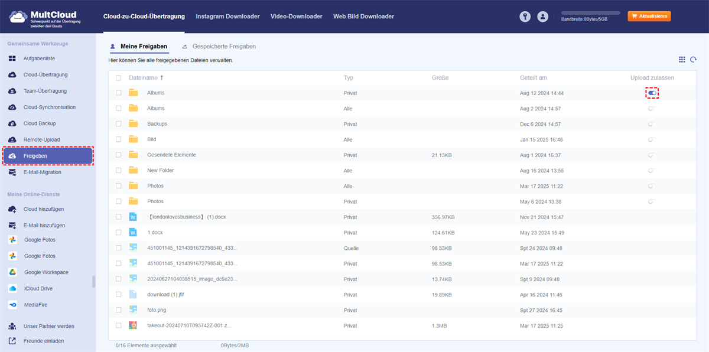709x352 pixels.
Task: Switch to grid view layout icon
Action: 682,60
